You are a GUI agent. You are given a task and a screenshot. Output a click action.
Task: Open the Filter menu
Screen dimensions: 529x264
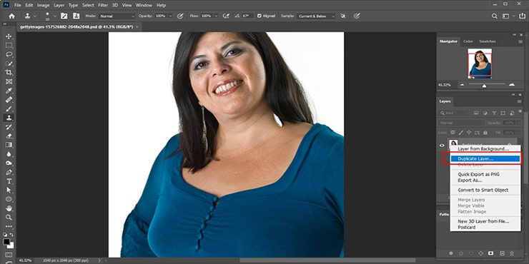[103, 5]
